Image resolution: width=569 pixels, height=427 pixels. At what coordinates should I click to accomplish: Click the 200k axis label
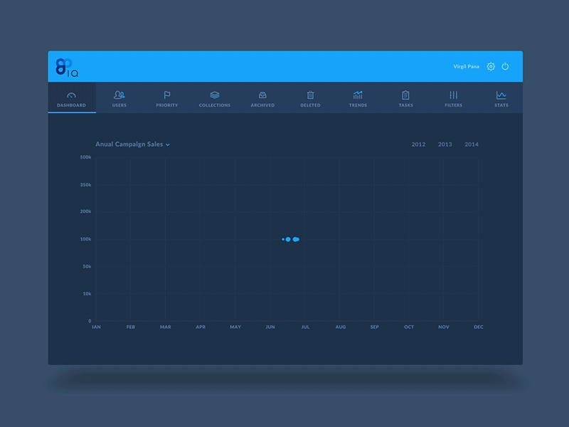pyautogui.click(x=85, y=211)
